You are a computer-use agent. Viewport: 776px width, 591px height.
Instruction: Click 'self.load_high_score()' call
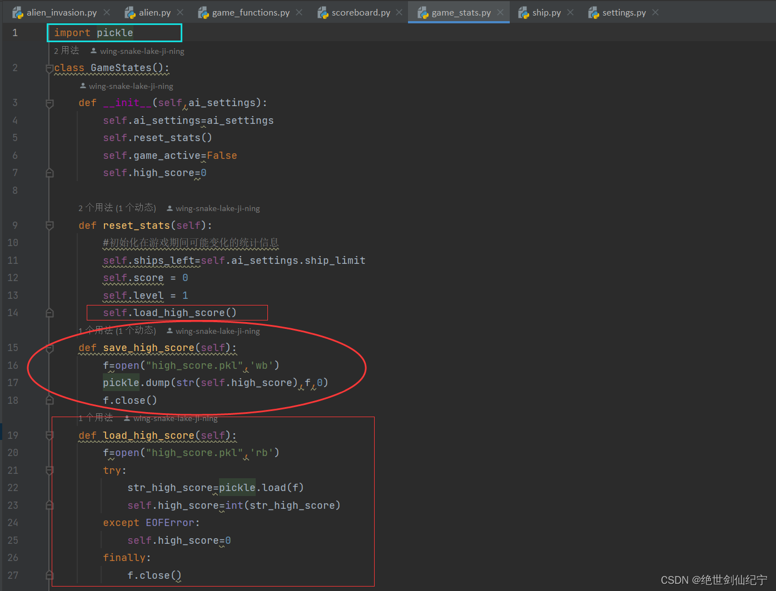(x=170, y=313)
